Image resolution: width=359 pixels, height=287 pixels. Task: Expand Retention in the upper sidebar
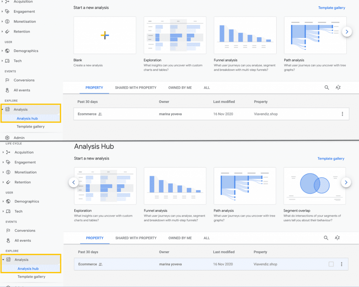pyautogui.click(x=2, y=32)
